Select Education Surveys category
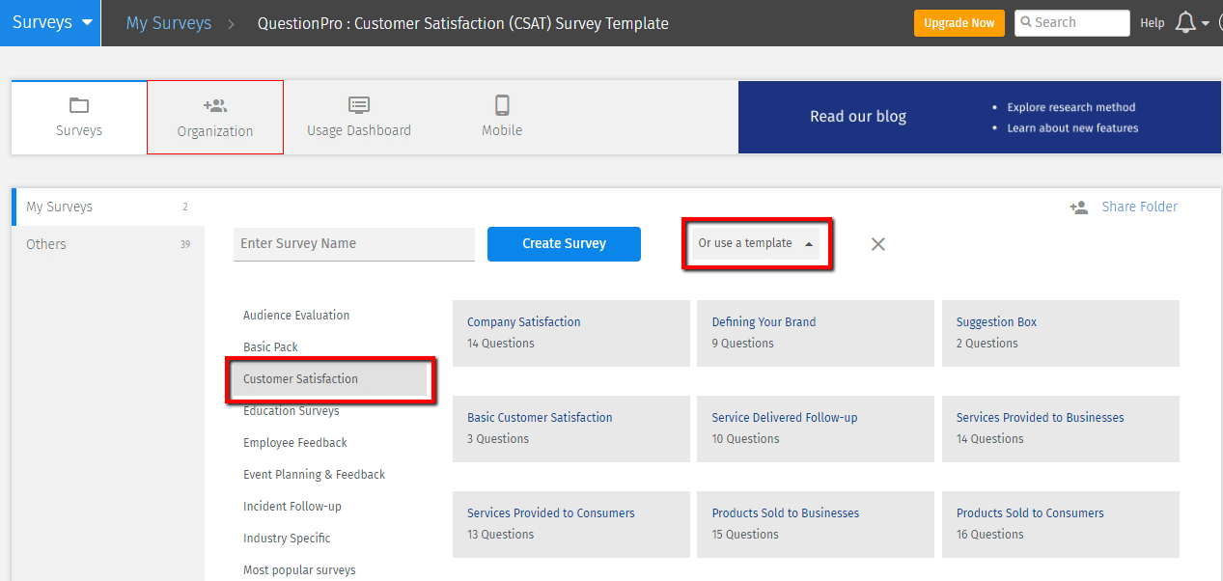Viewport: 1223px width, 581px height. [x=292, y=411]
